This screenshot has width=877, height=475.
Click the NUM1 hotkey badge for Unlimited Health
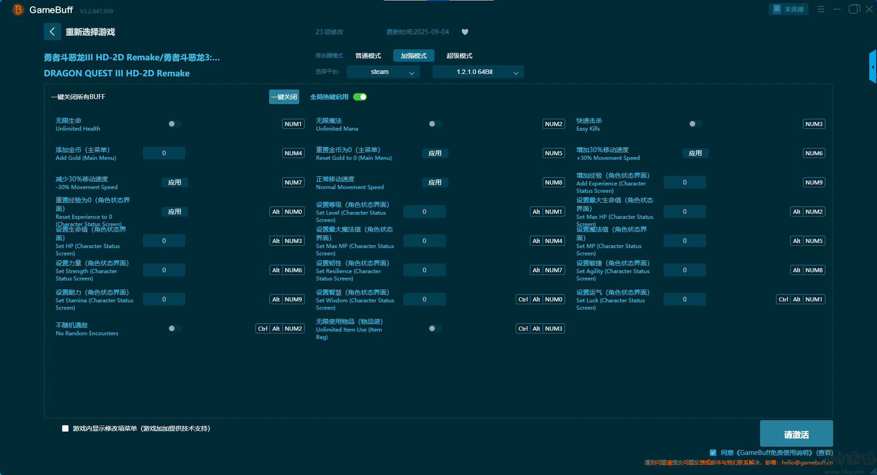point(293,124)
